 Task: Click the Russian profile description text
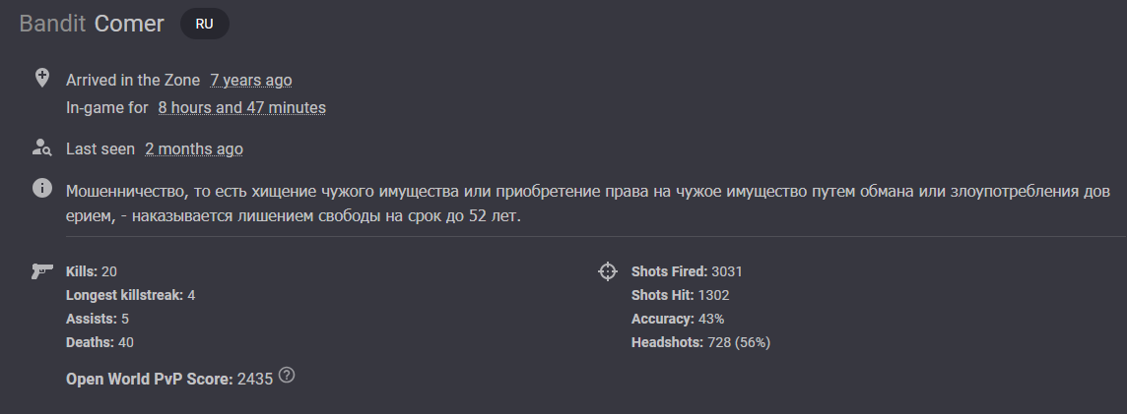pyautogui.click(x=588, y=203)
